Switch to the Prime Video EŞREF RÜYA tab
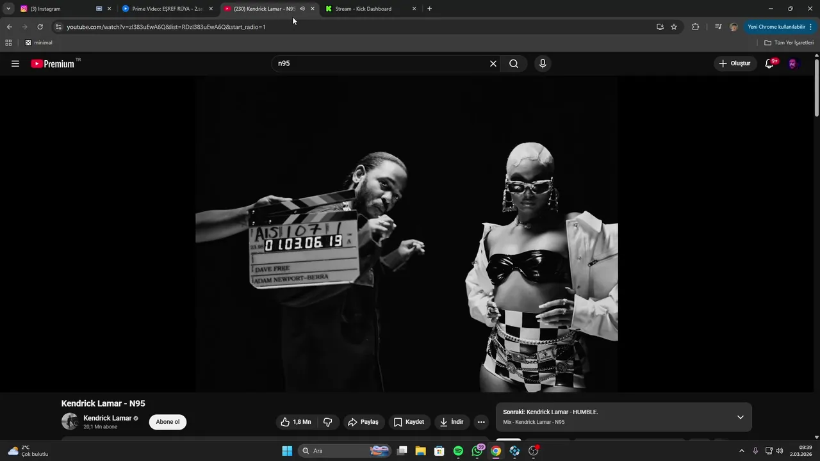 [168, 9]
